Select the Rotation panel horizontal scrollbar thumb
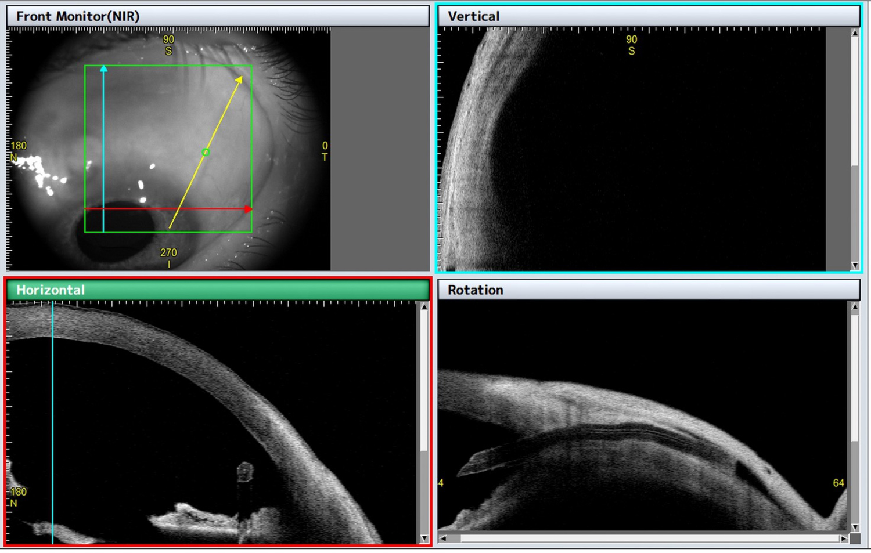This screenshot has width=871, height=553. coord(650,538)
